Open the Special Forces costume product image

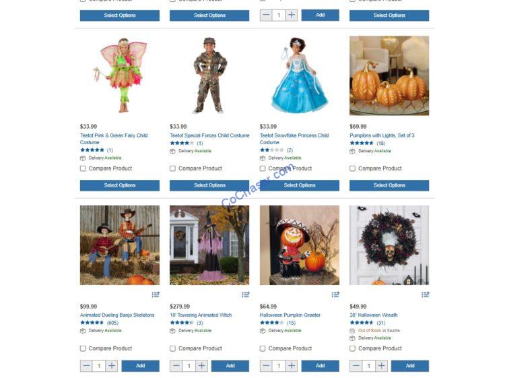coord(209,75)
